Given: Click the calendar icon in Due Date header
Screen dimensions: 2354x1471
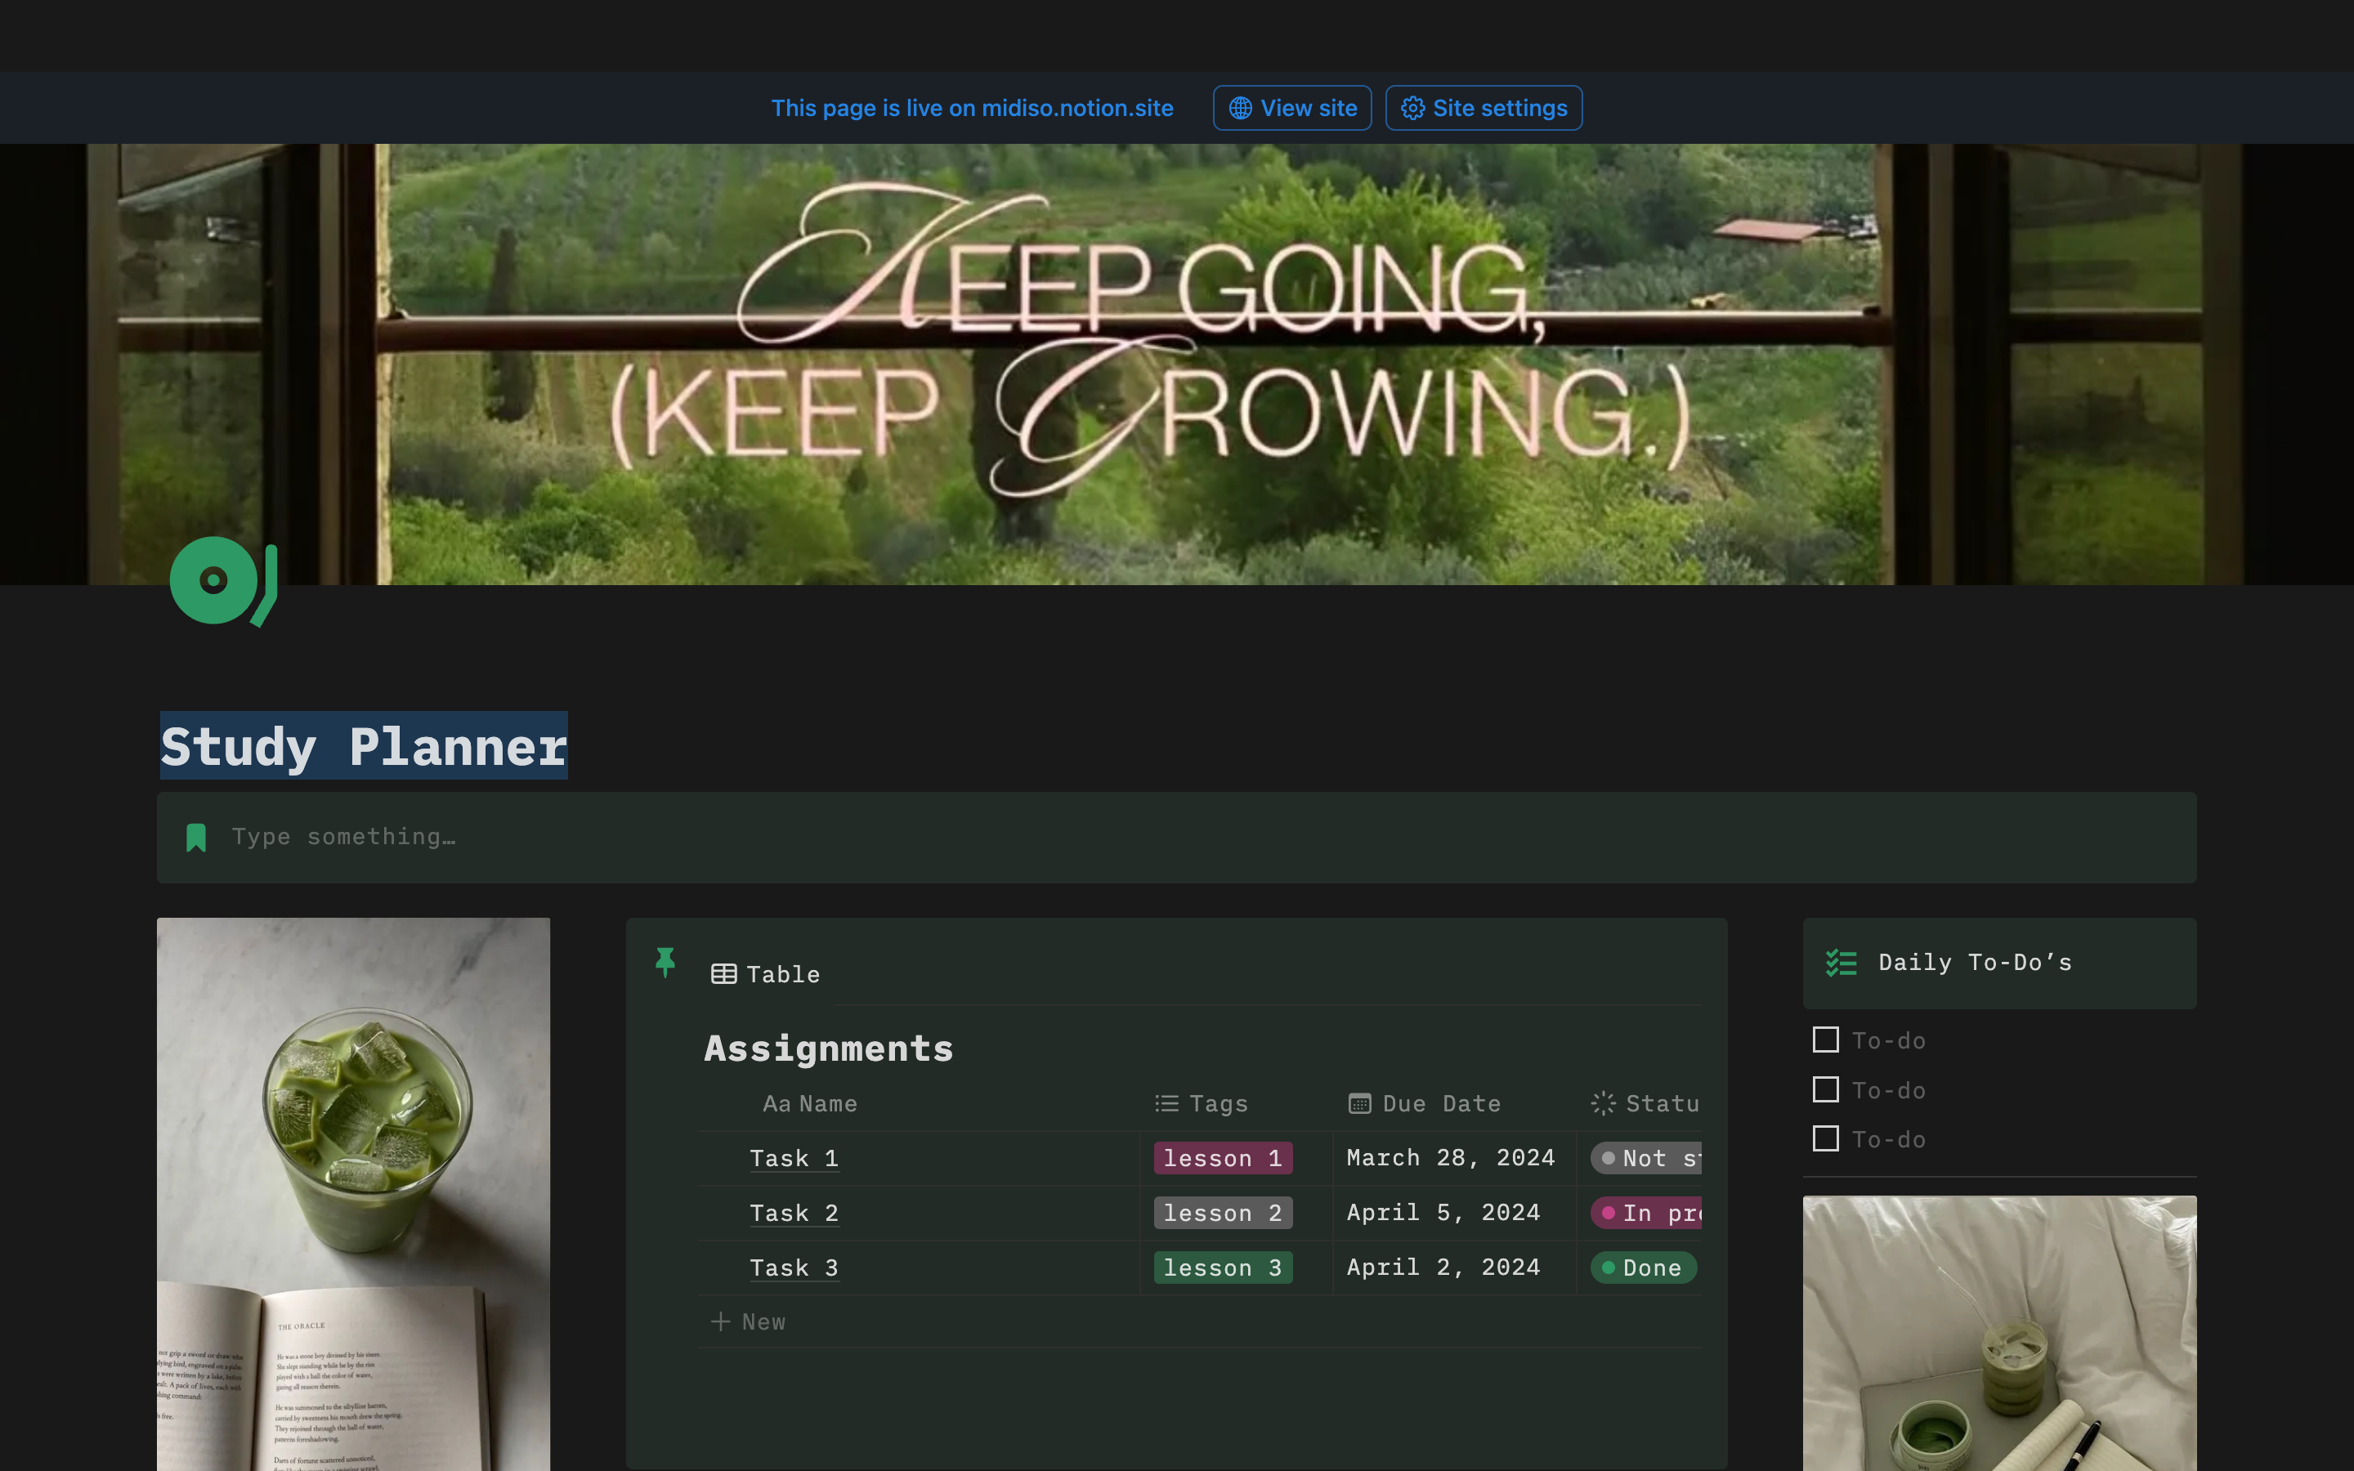Looking at the screenshot, I should pyautogui.click(x=1359, y=1103).
